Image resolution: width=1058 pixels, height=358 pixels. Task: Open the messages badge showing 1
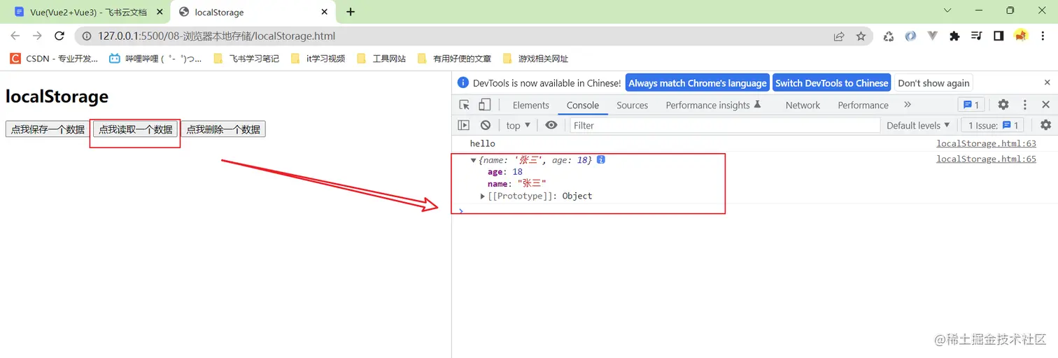point(971,105)
